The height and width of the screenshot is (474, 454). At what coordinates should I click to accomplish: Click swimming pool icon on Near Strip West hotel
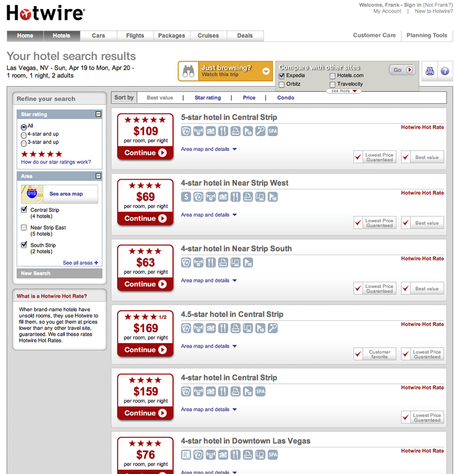223,197
